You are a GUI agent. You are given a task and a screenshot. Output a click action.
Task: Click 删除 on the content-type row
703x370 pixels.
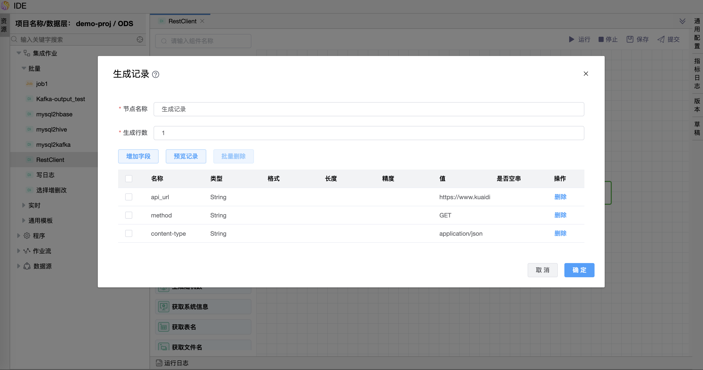coord(560,233)
